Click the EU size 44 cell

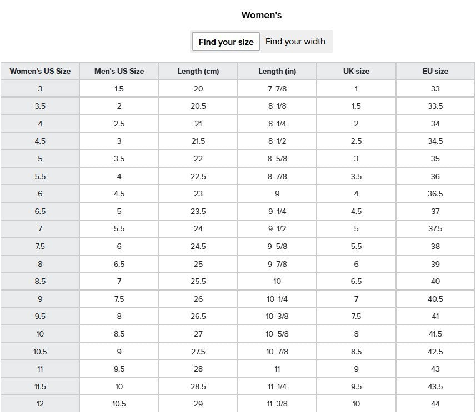point(435,404)
